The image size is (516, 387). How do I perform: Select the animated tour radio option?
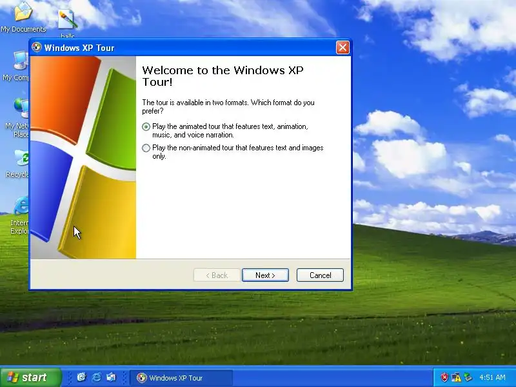point(146,126)
